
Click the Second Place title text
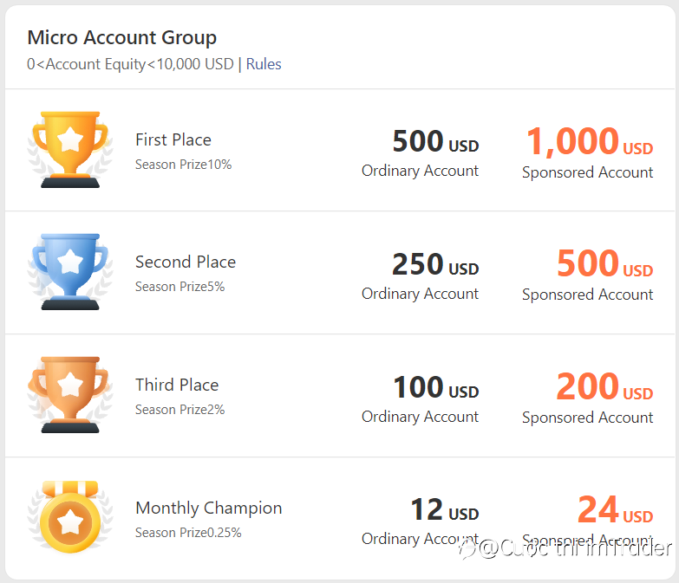[x=186, y=262]
